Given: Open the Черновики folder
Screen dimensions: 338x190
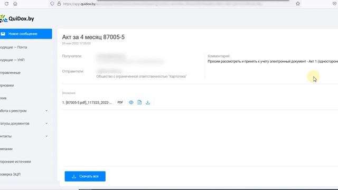Looking at the screenshot, I should pyautogui.click(x=7, y=85).
